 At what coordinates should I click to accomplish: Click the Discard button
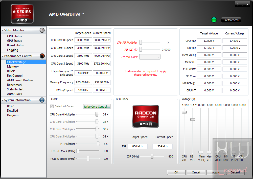(235, 172)
